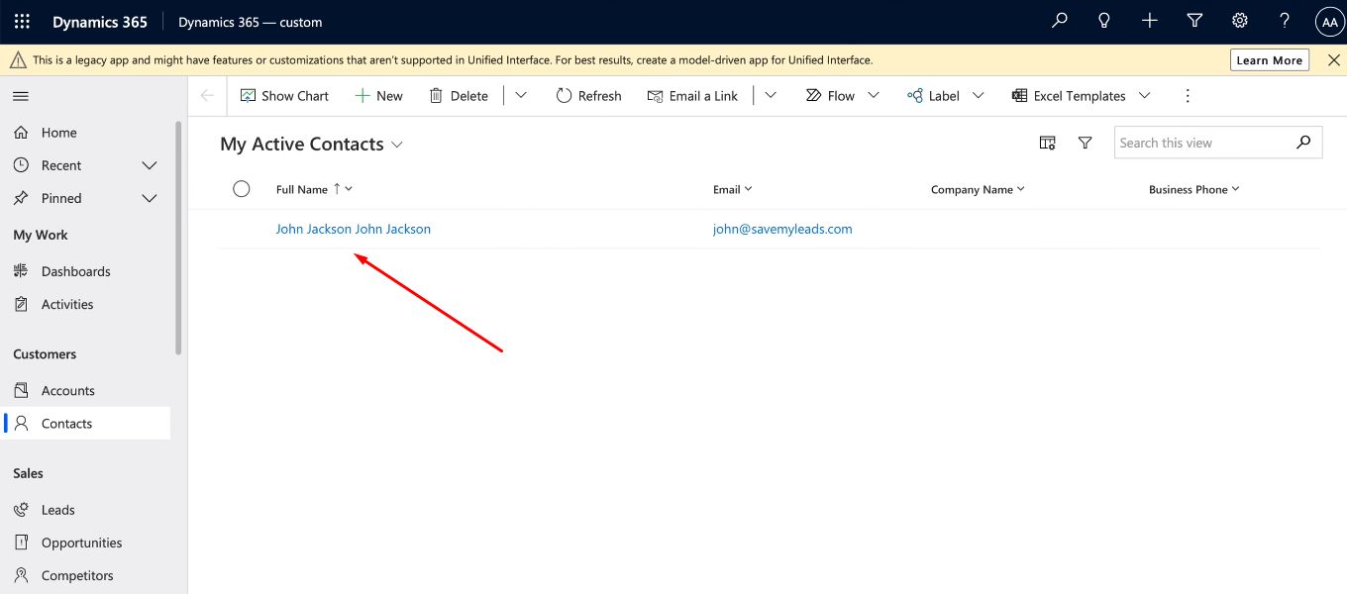The image size is (1347, 594).
Task: Click the Delete command
Action: pyautogui.click(x=459, y=96)
